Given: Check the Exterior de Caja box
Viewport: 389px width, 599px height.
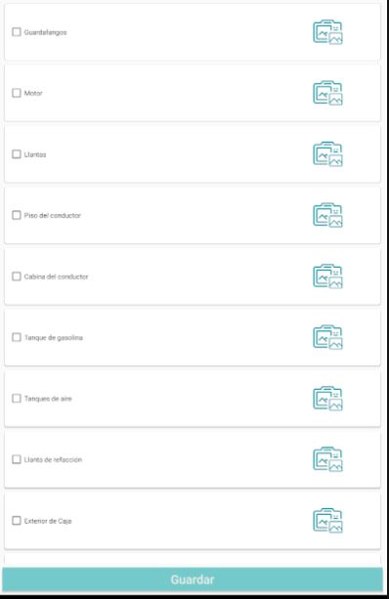Looking at the screenshot, I should tap(17, 520).
